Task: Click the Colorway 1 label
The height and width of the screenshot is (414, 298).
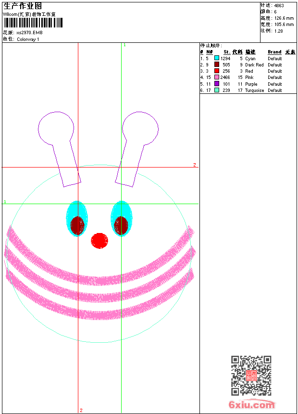Action: 28,39
